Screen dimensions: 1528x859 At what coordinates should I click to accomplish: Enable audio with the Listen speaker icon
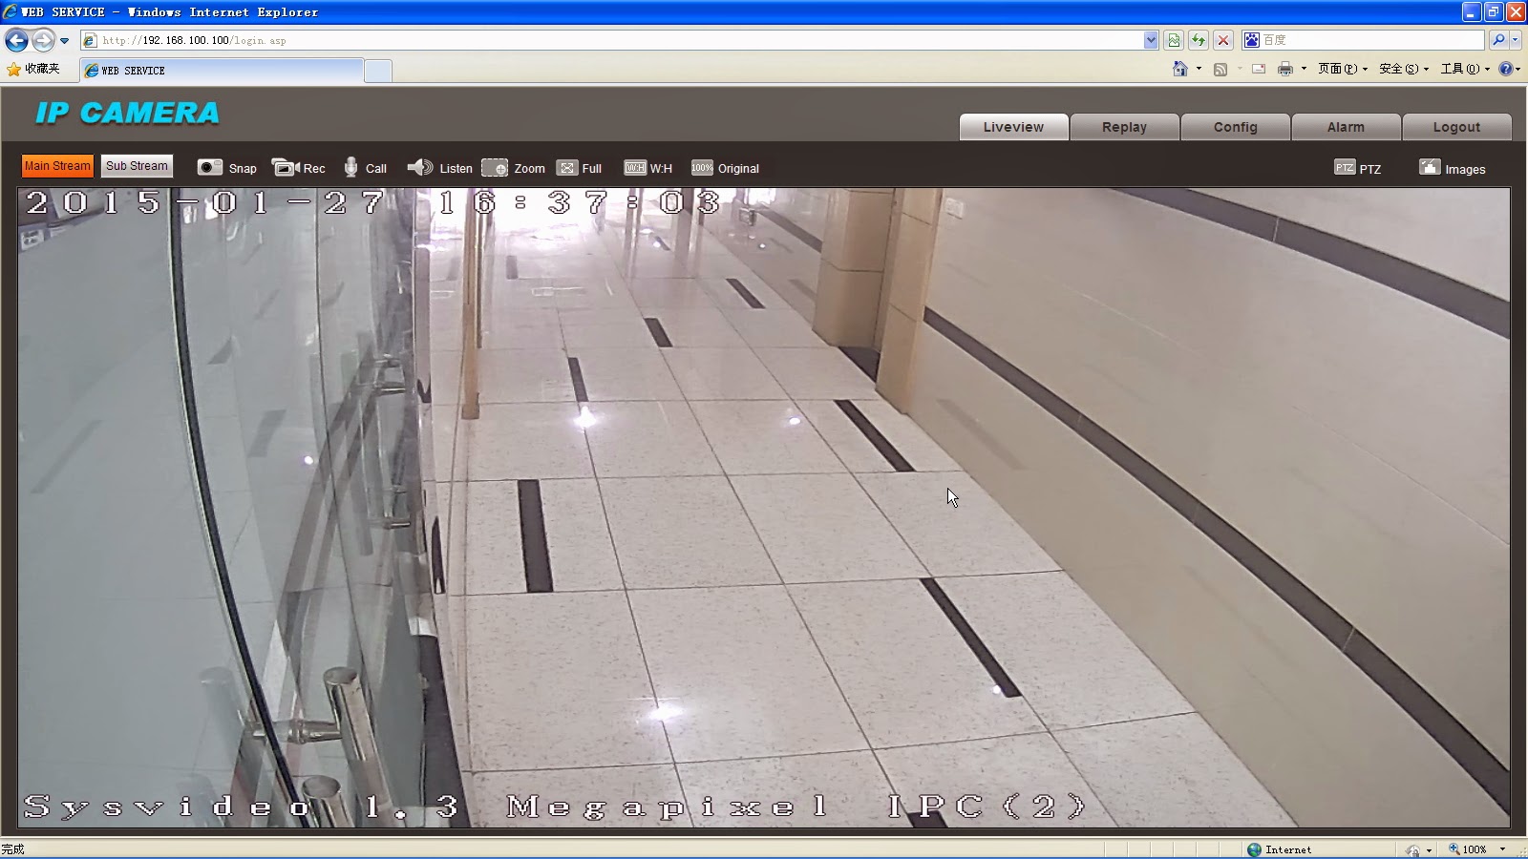(440, 168)
